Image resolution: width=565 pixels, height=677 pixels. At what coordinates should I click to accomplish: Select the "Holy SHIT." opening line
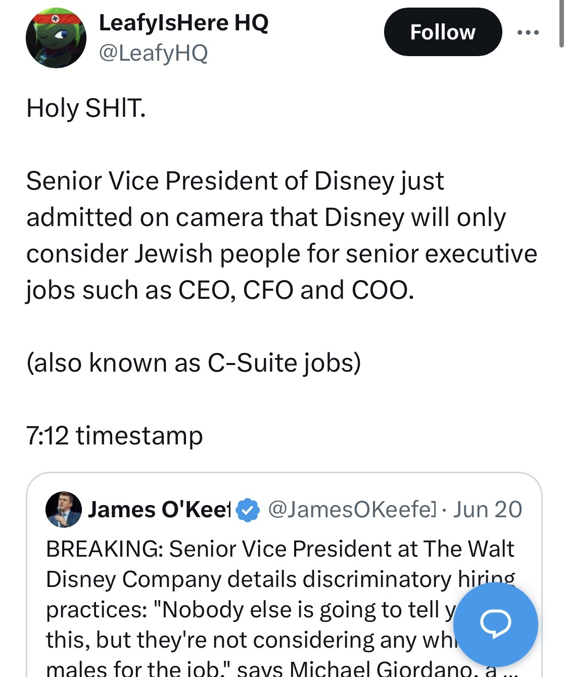pyautogui.click(x=86, y=108)
